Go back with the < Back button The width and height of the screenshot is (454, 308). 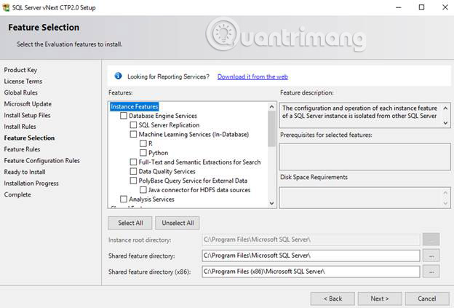[x=332, y=299]
